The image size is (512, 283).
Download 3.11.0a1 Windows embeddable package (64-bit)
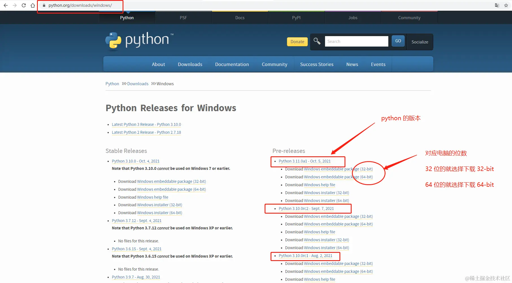click(x=338, y=177)
